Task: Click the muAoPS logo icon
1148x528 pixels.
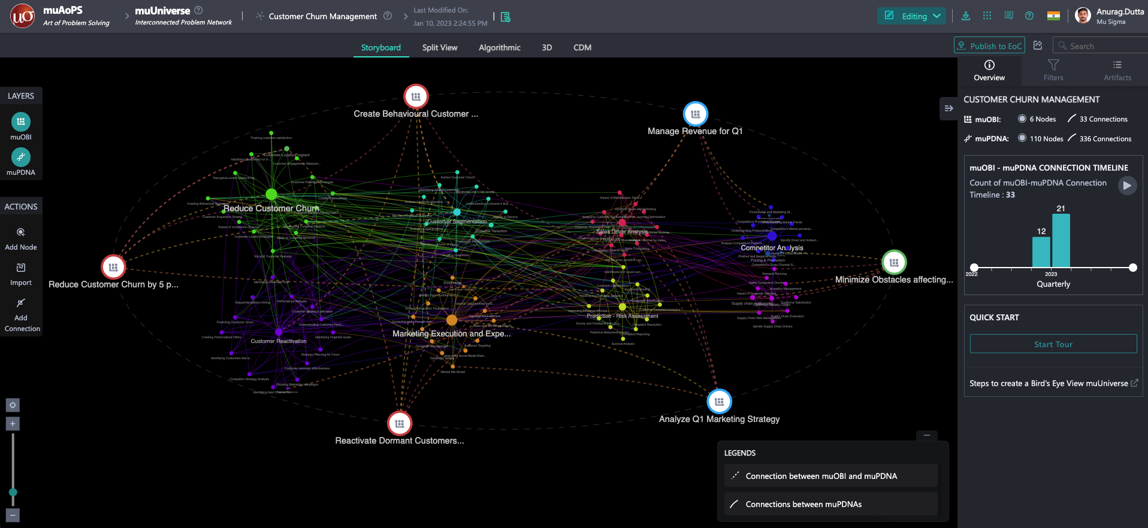Action: 23,16
